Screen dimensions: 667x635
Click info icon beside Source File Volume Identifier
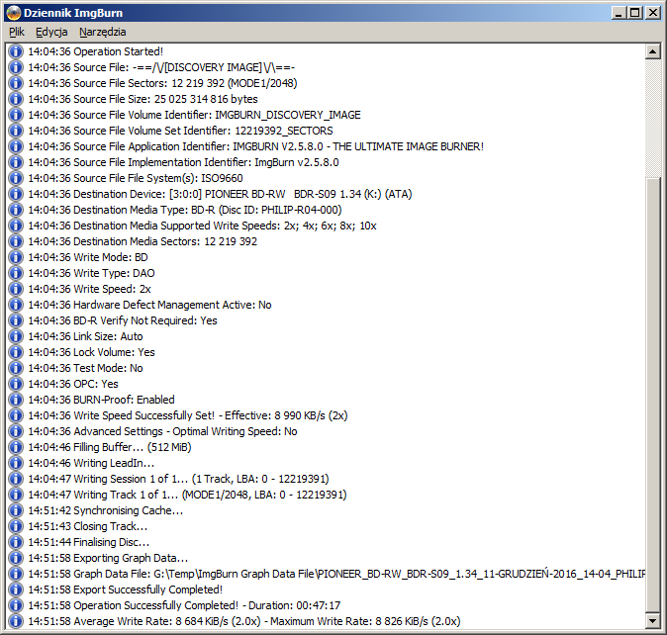[15, 115]
